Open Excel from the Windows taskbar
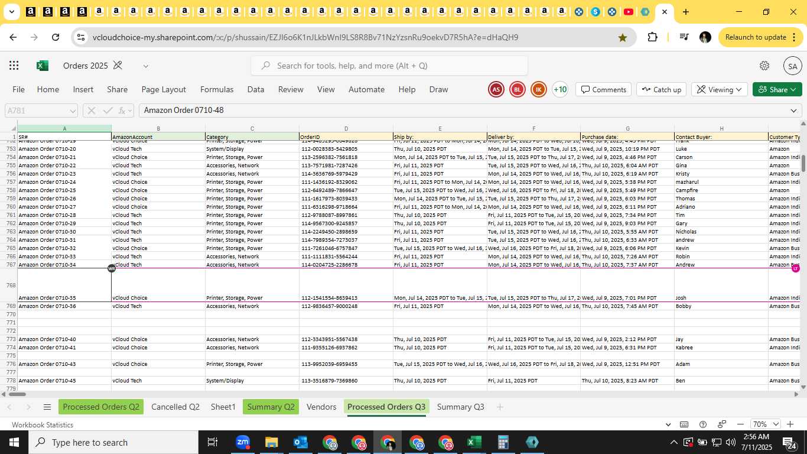 coord(474,442)
